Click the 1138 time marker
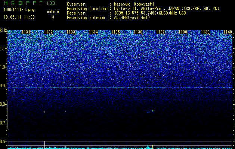Screen dimensions: 235x149 coord(183,32)
